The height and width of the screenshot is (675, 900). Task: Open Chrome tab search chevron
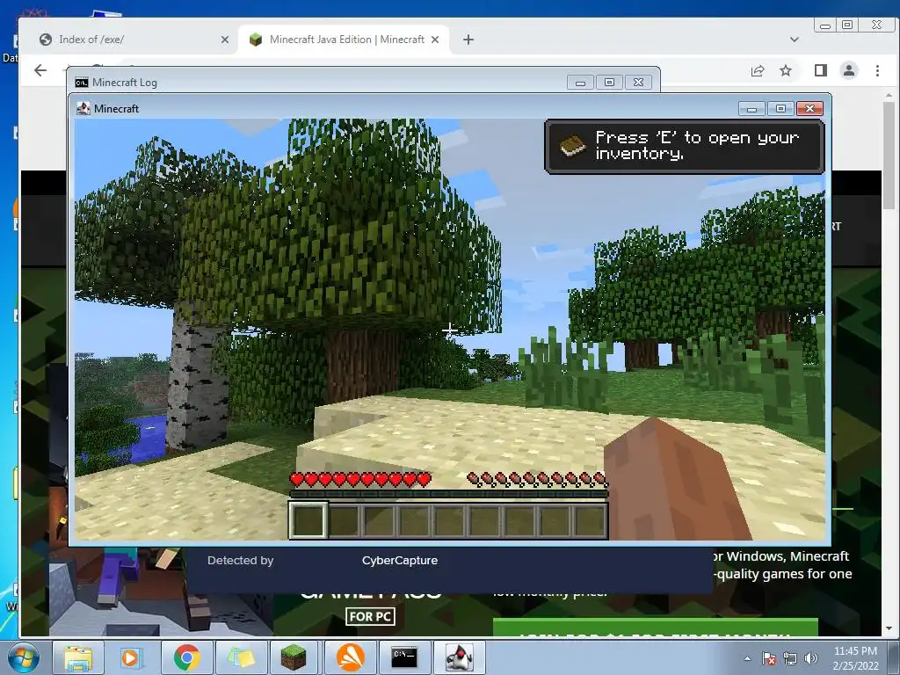point(795,40)
